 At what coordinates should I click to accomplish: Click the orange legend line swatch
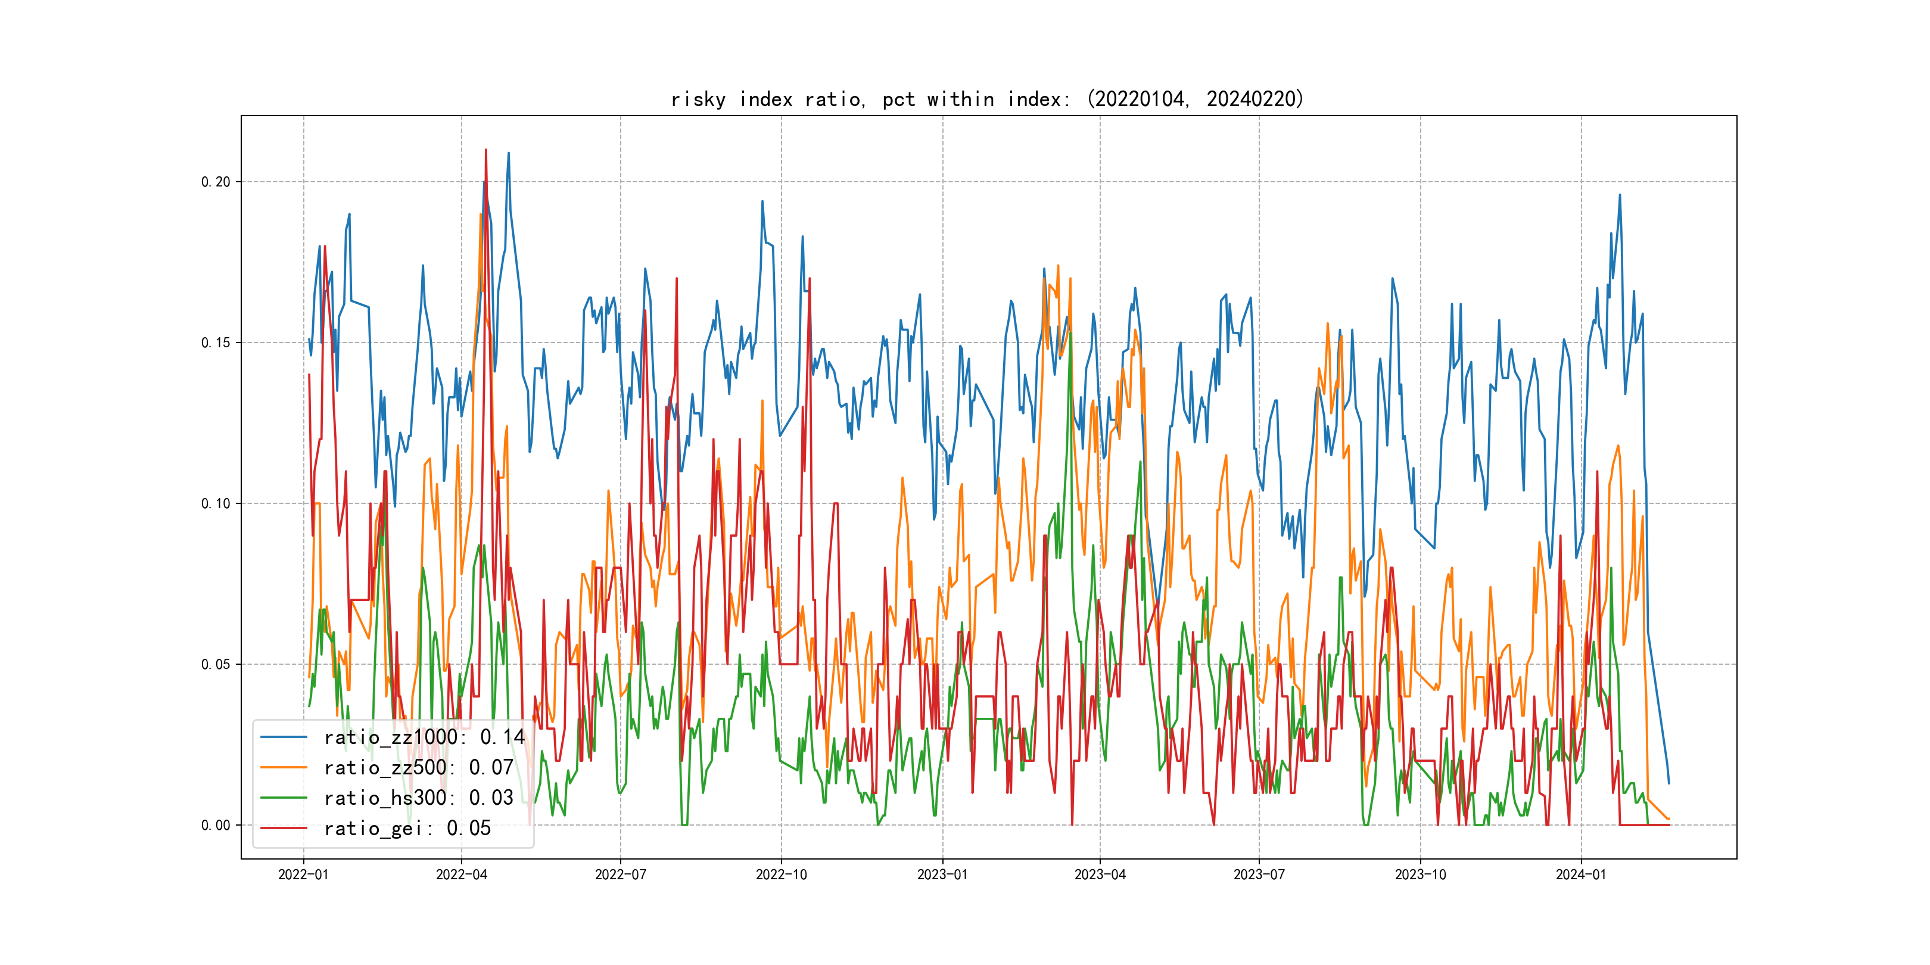click(283, 768)
